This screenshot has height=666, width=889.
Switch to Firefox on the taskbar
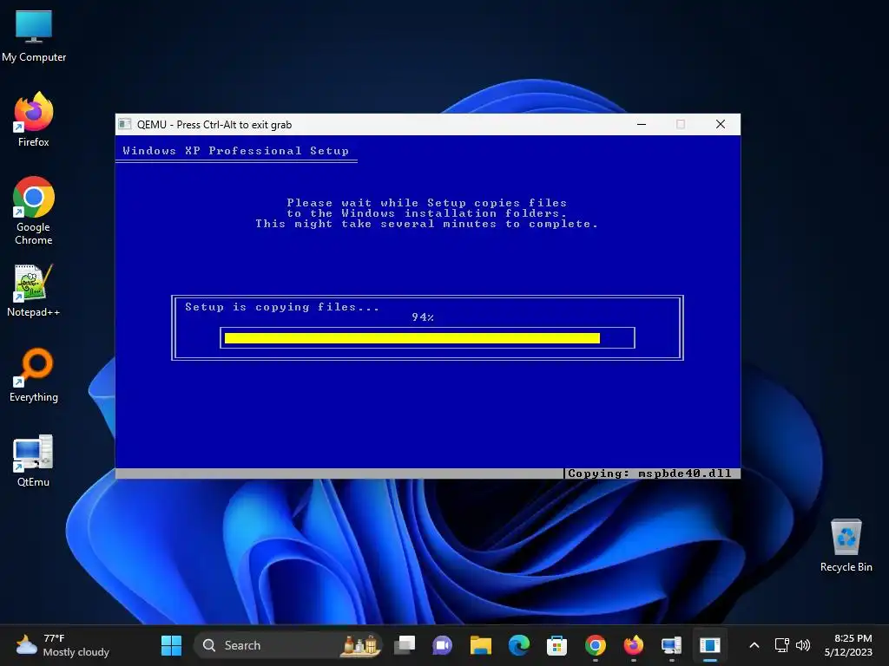(x=633, y=645)
